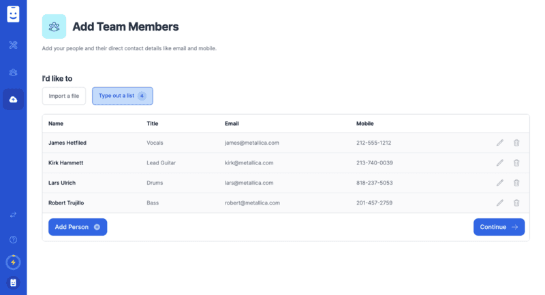Click pencil icon for Robert Trujillo
The width and height of the screenshot is (545, 295).
pos(500,203)
